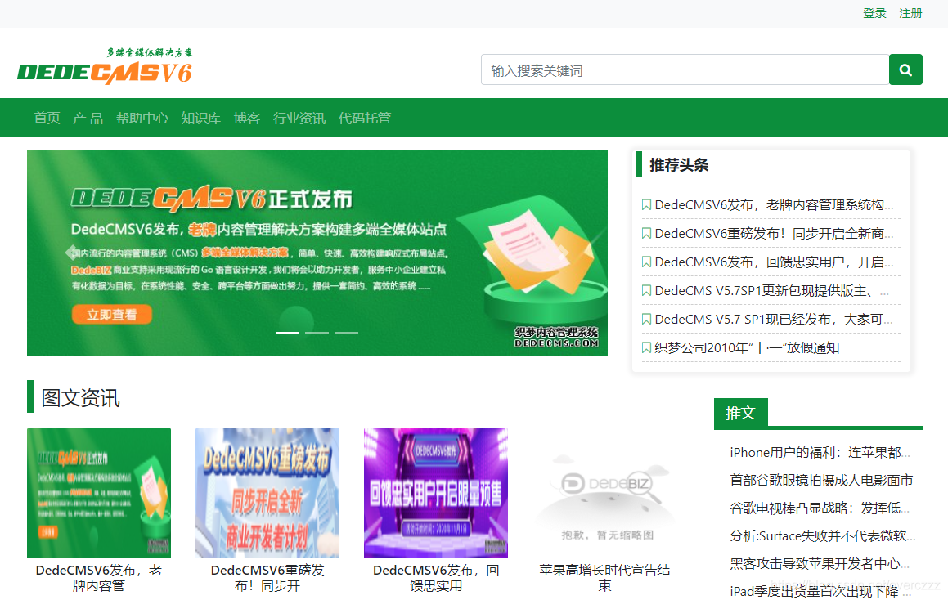This screenshot has width=948, height=600.
Task: Open caption DedeCMSV6发布，回馈忠实用
Action: click(436, 578)
